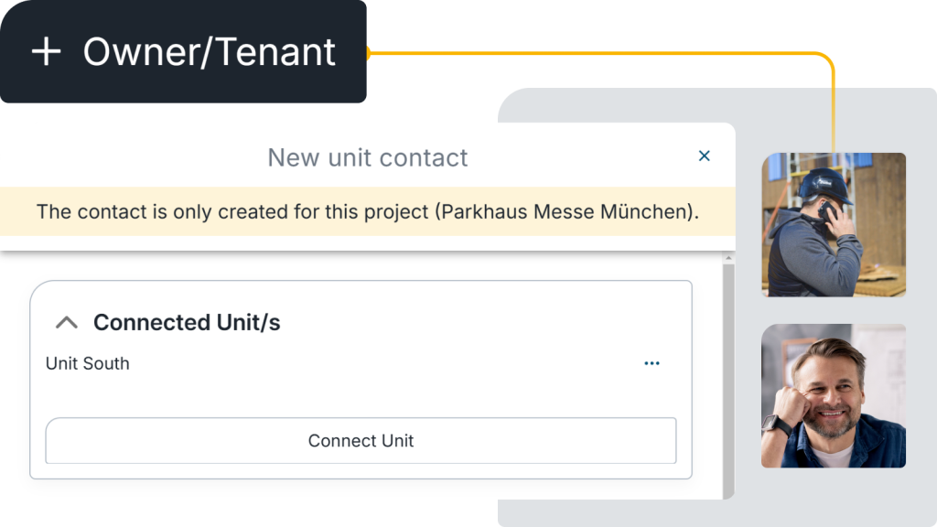Viewport: 937px width, 527px height.
Task: Click the Connected Unit/s heading text
Action: [x=187, y=322]
